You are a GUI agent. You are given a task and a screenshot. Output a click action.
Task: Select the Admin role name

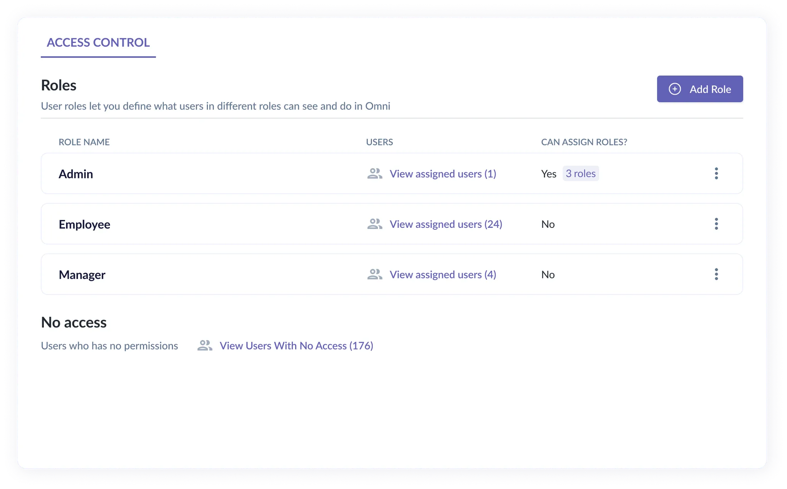coord(76,174)
